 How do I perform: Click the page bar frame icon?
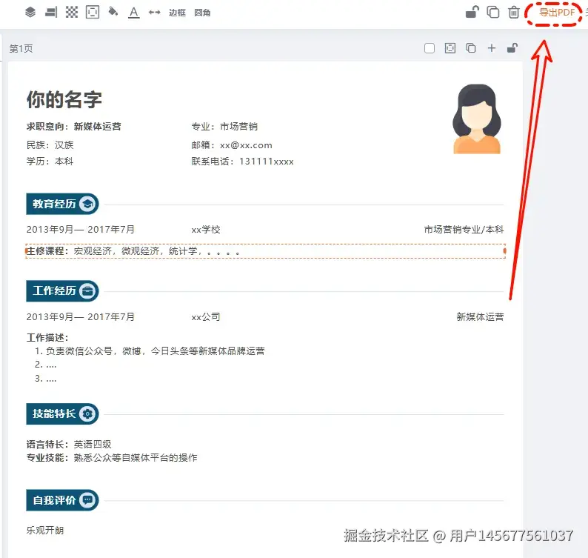450,48
